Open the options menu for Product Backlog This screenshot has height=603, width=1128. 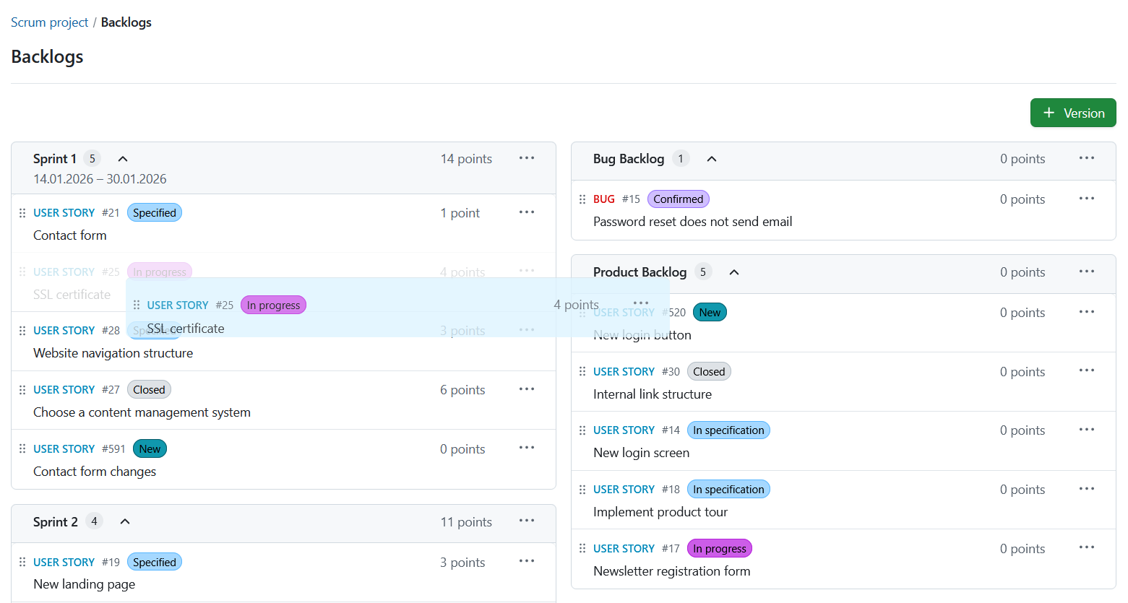click(x=1087, y=271)
